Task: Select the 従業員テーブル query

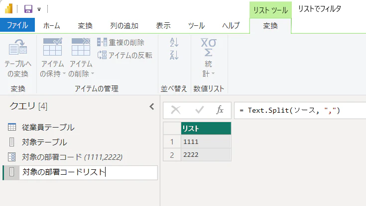Action: click(48, 128)
